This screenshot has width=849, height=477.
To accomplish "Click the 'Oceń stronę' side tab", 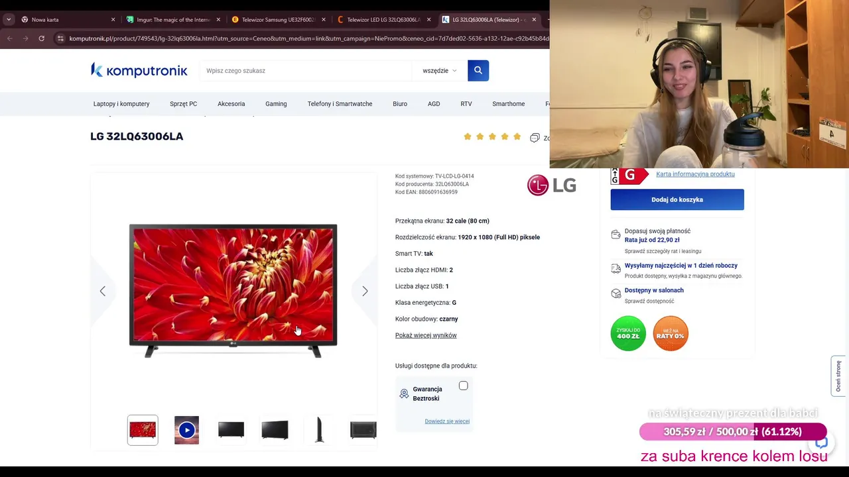I will coord(838,376).
